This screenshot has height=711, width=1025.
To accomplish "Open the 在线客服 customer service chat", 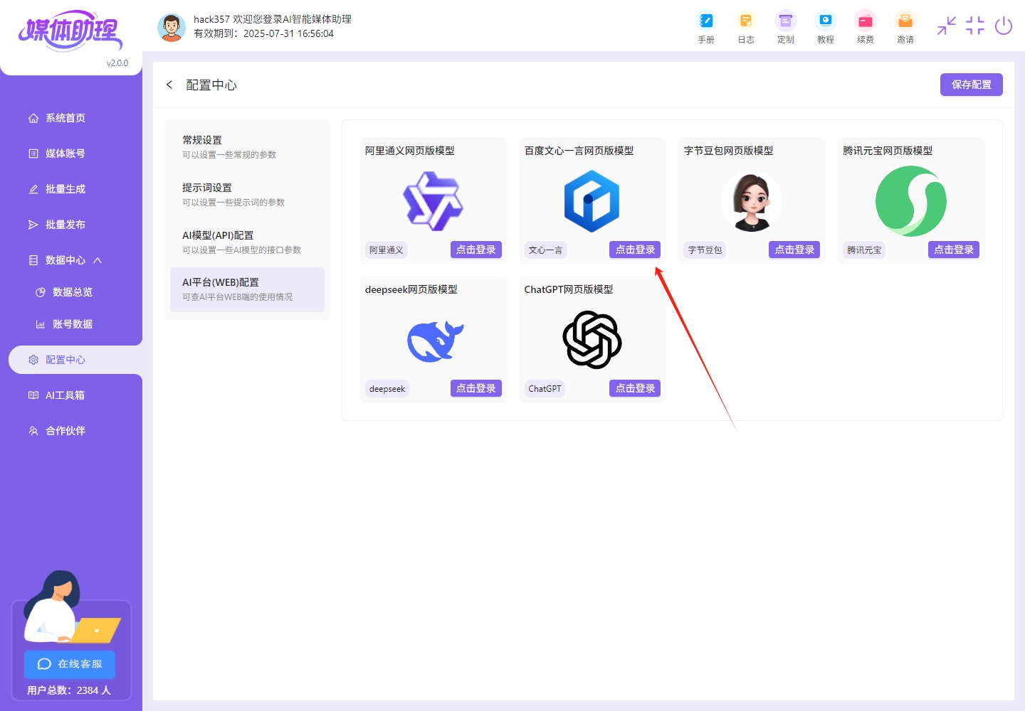I will click(x=69, y=664).
